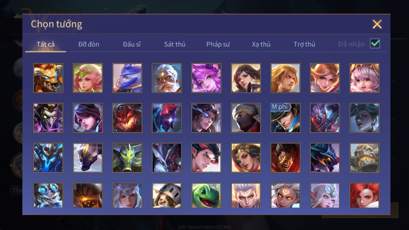Select the orange lion-beast hero portrait
409x230 pixels.
click(48, 78)
